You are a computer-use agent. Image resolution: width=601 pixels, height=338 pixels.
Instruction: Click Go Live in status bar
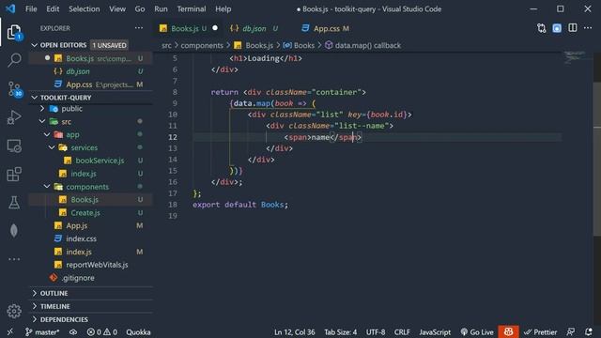[477, 332]
